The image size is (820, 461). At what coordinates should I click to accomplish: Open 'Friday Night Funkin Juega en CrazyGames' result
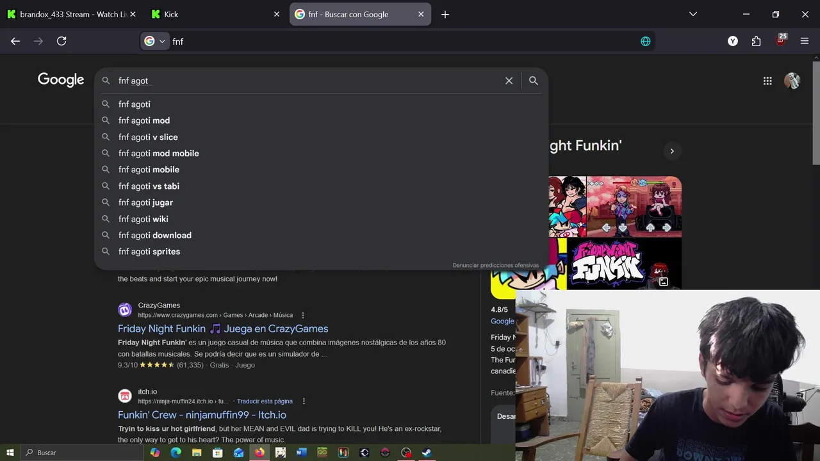pos(223,328)
